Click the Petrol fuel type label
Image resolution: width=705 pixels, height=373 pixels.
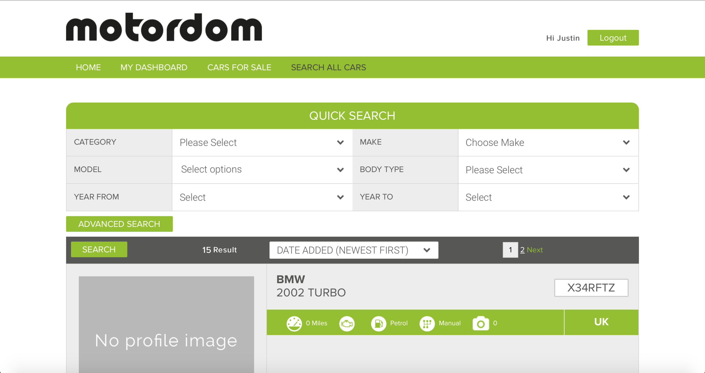pos(399,323)
